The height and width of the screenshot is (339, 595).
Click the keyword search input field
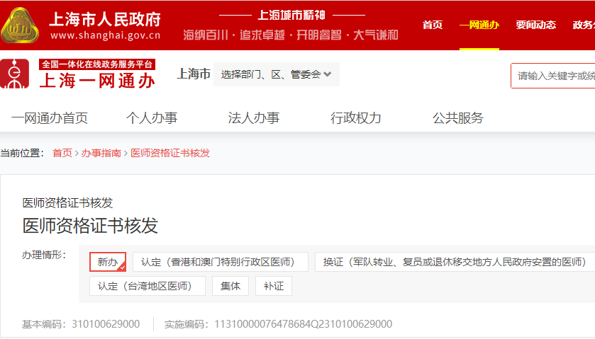(555, 76)
